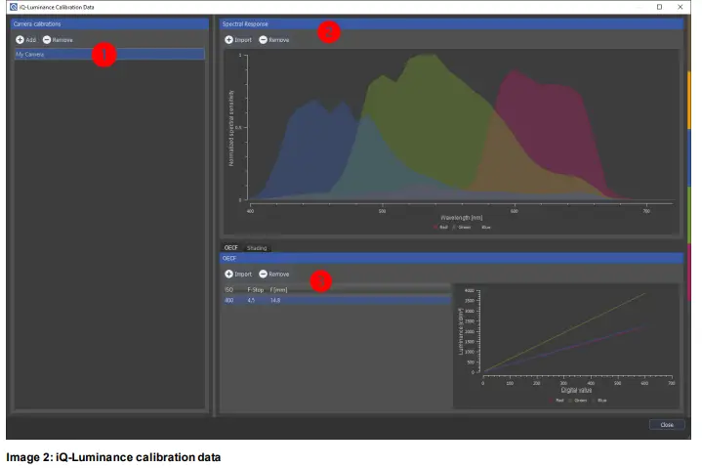Click the iQ-Luminance app icon in title bar
The width and height of the screenshot is (702, 468).
pyautogui.click(x=13, y=7)
